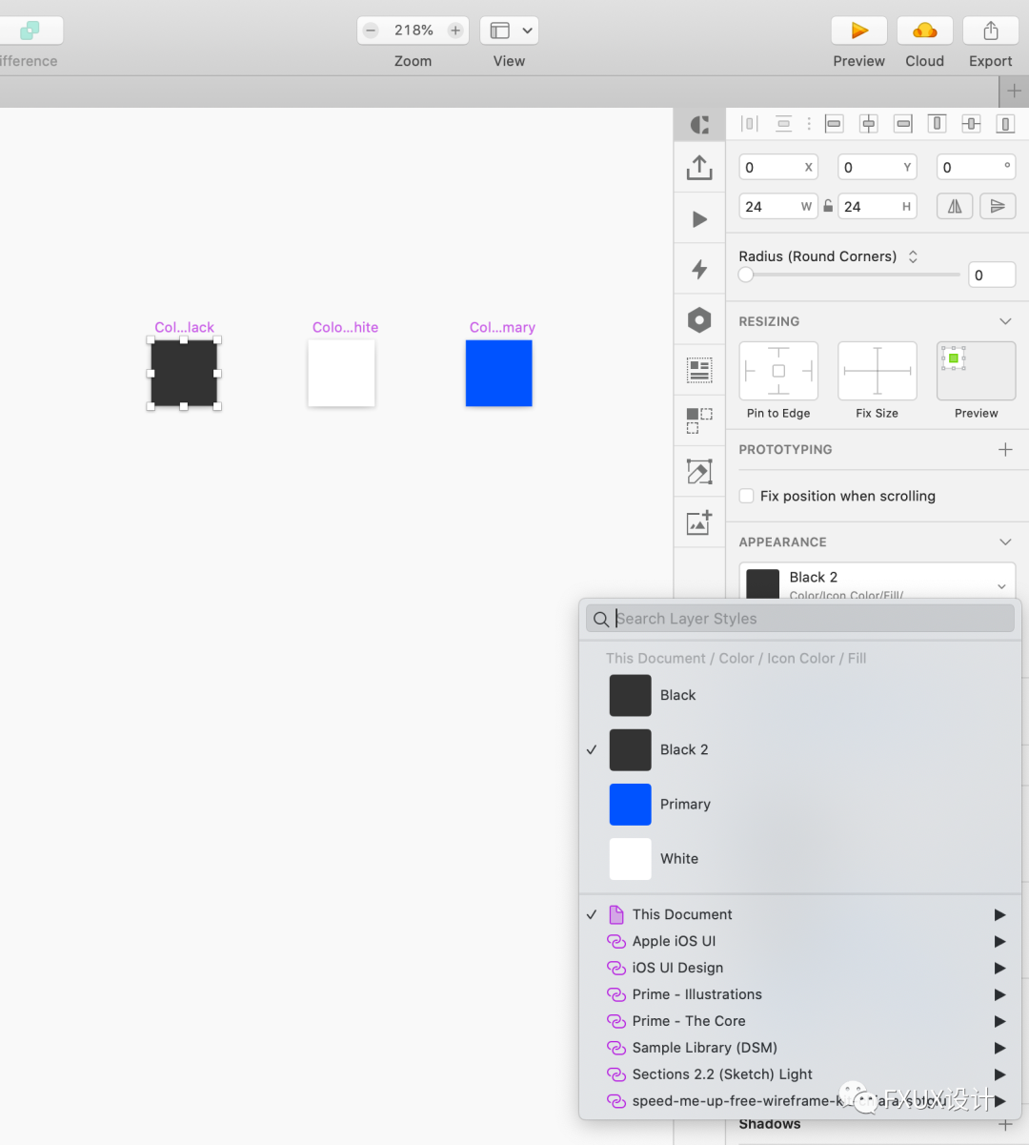The width and height of the screenshot is (1029, 1145).
Task: Click the rotation degrees field
Action: click(976, 167)
